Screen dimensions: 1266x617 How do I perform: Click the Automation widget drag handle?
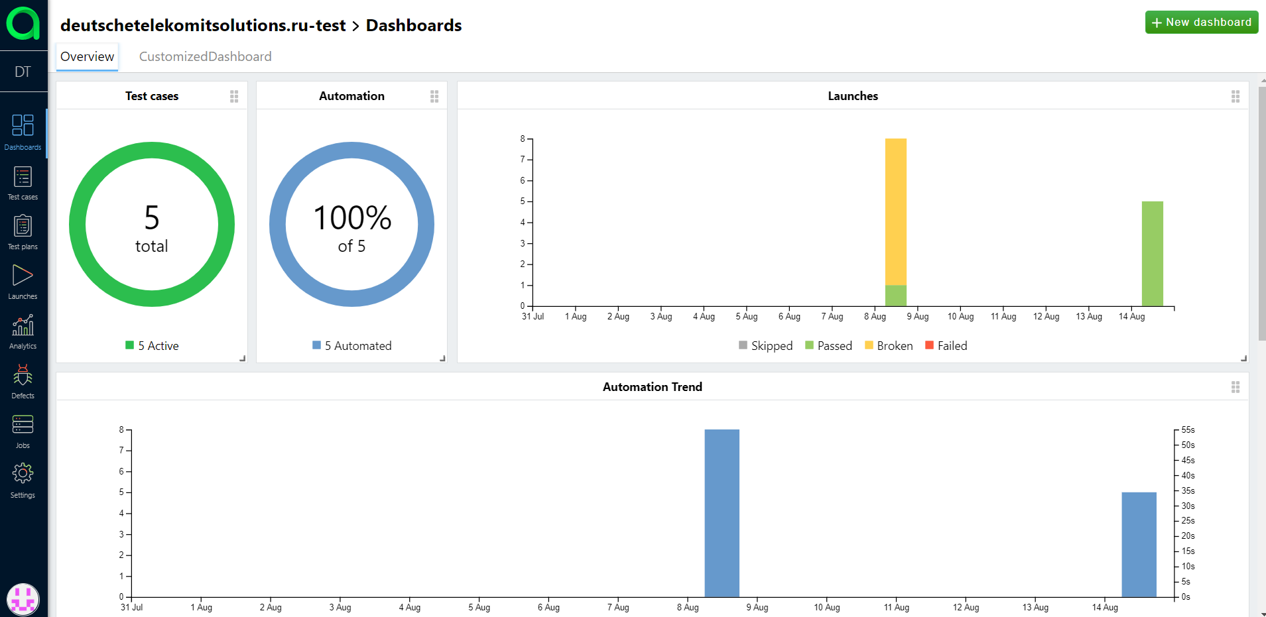434,97
